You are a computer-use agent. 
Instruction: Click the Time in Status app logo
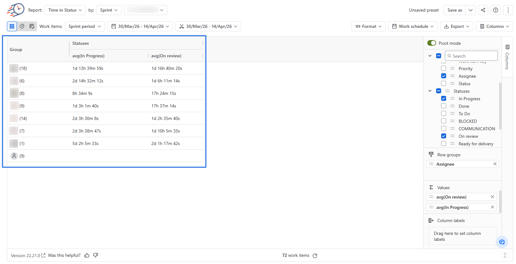pyautogui.click(x=16, y=10)
